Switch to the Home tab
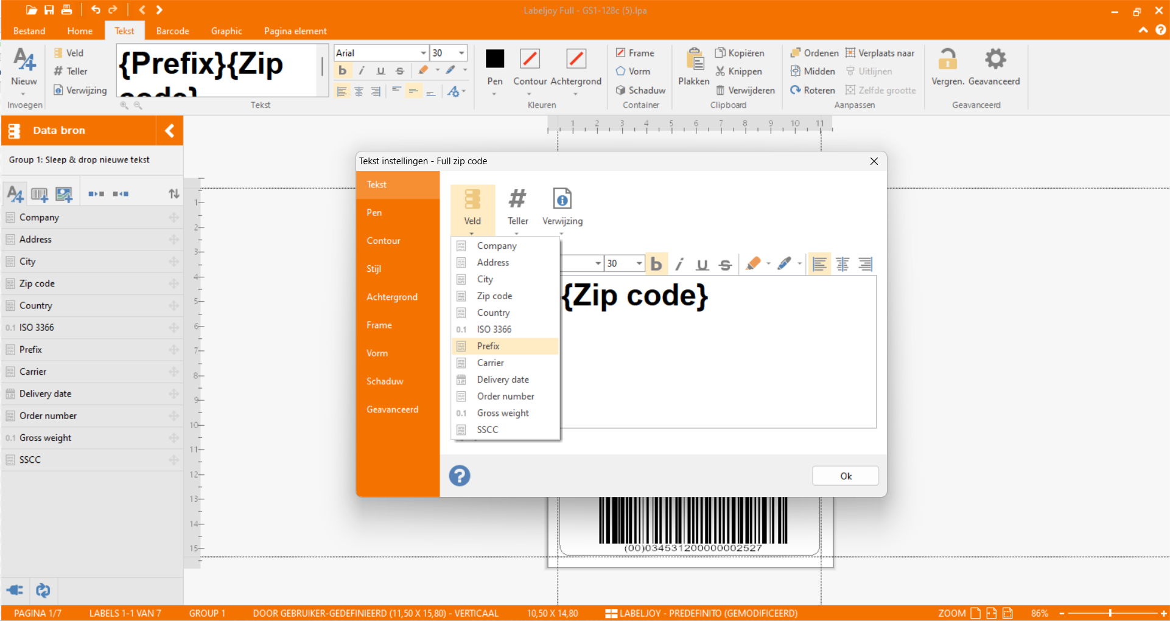The width and height of the screenshot is (1170, 621). click(x=80, y=31)
